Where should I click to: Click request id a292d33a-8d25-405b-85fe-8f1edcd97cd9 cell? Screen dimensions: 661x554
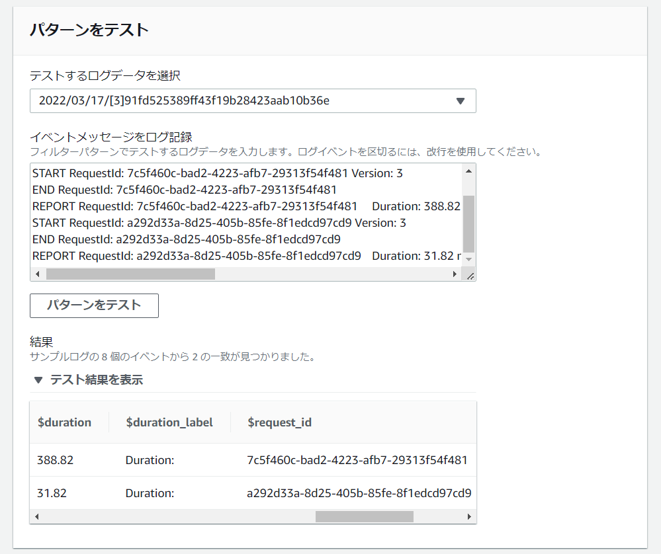coord(359,493)
